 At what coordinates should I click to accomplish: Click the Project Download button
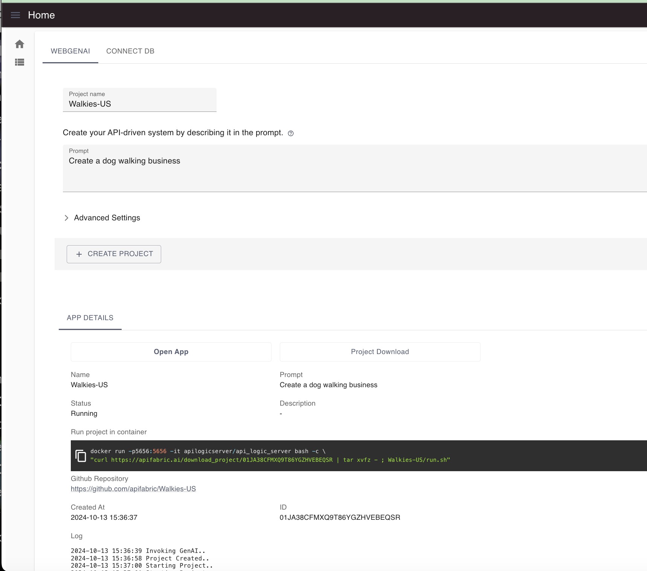[380, 351]
